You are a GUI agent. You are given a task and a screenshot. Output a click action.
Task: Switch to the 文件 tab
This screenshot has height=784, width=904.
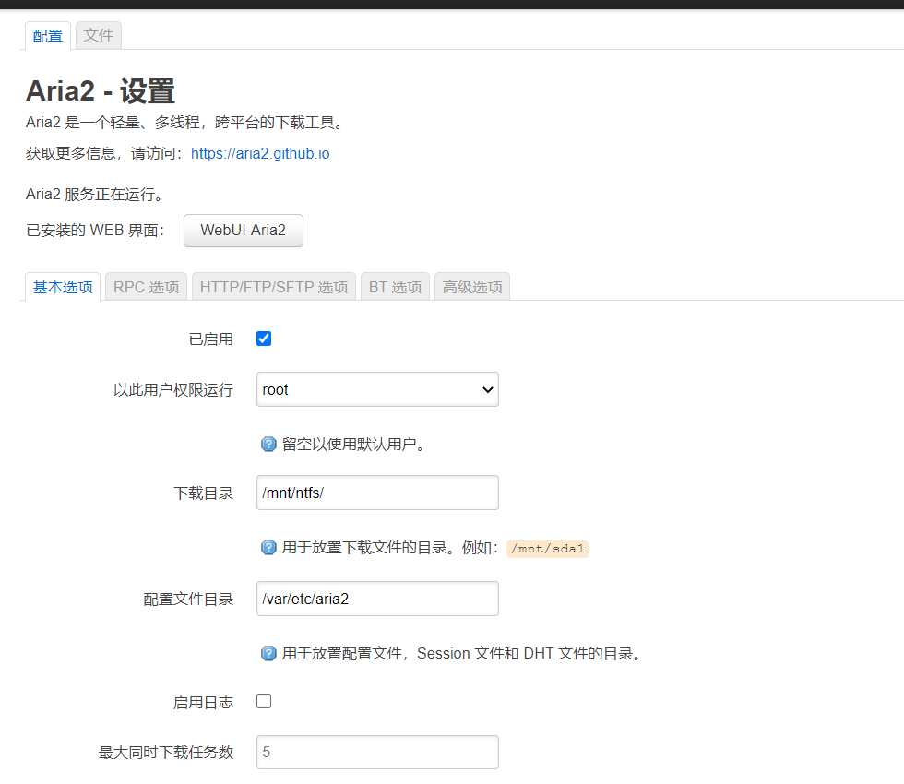click(x=98, y=35)
